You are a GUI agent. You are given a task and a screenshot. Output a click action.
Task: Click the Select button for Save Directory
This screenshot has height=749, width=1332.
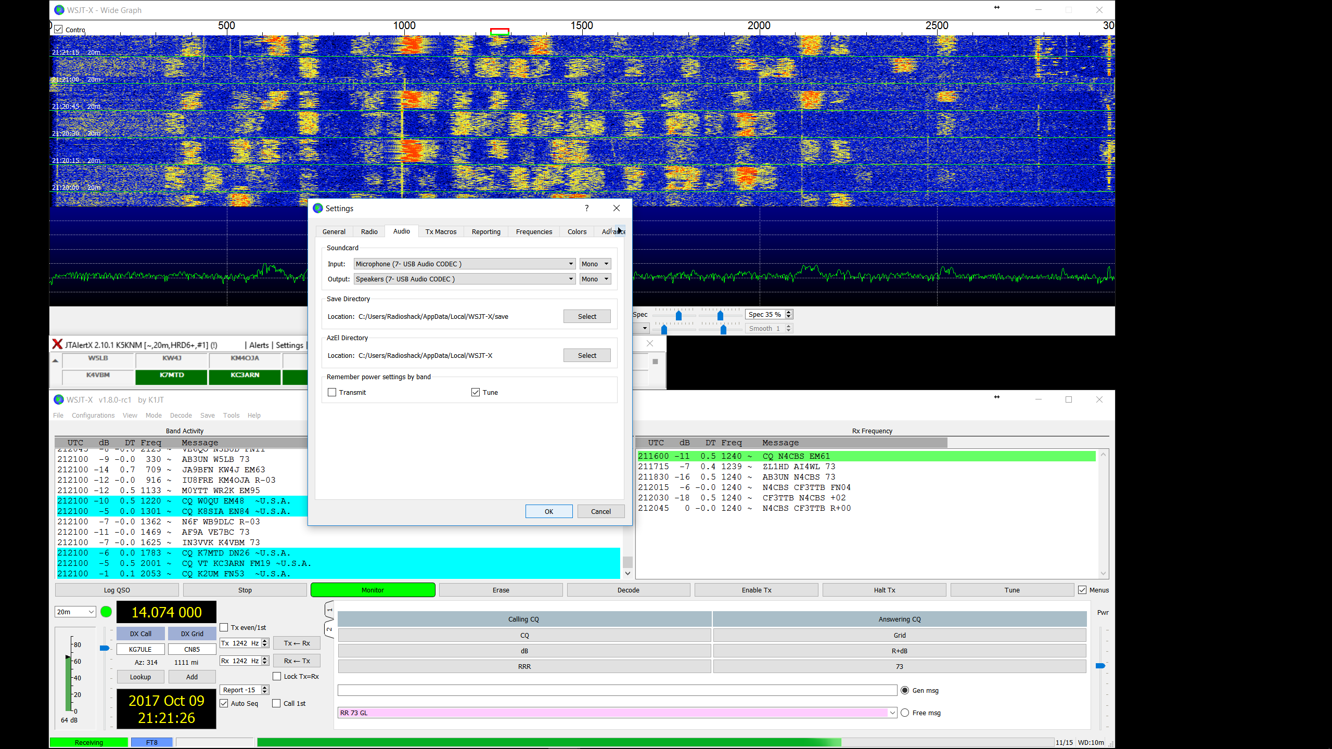tap(586, 316)
